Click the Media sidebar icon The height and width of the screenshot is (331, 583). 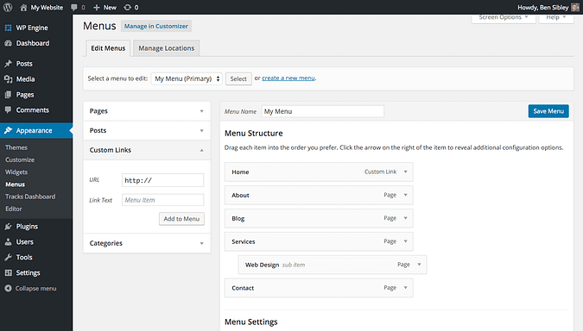point(8,79)
